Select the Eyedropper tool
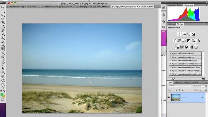This screenshot has width=208, height=117. tap(3, 26)
